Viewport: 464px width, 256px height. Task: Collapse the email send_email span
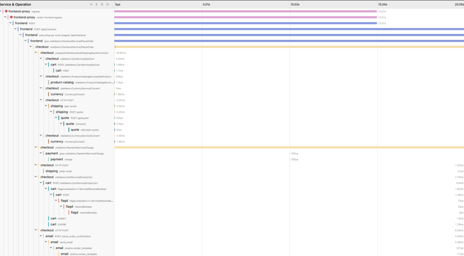coord(46,242)
